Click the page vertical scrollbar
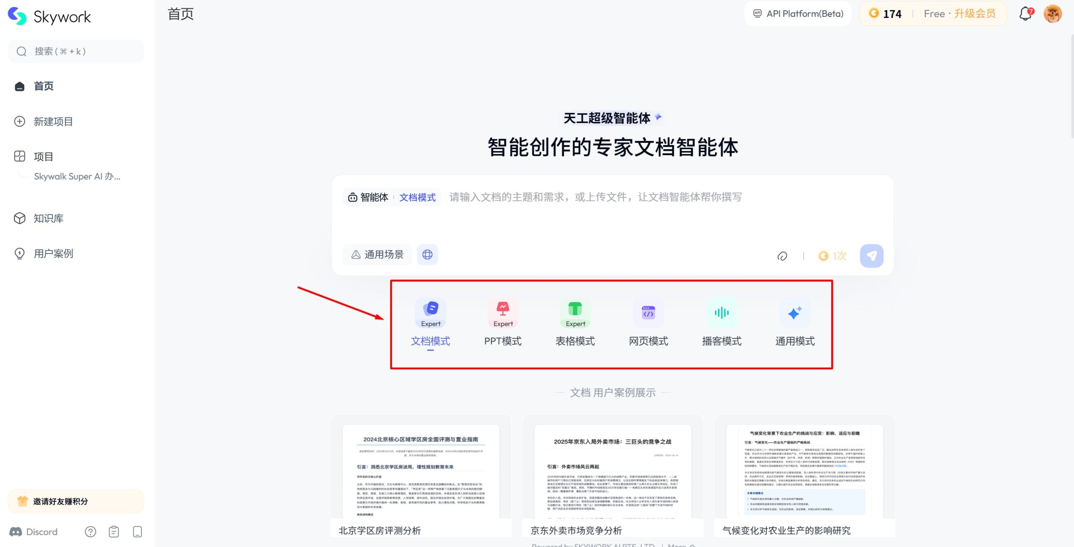The height and width of the screenshot is (547, 1074). pyautogui.click(x=1072, y=86)
